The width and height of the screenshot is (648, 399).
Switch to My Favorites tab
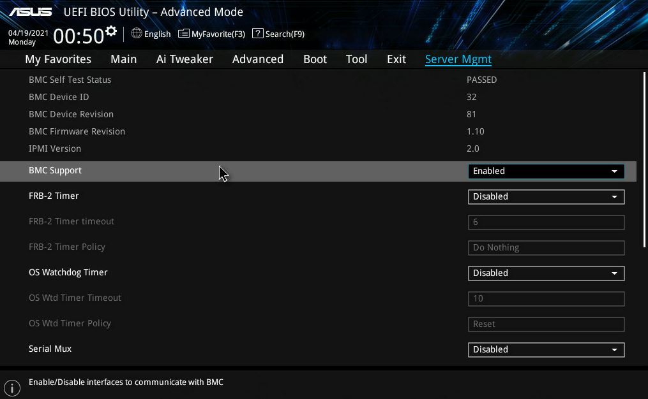click(58, 59)
